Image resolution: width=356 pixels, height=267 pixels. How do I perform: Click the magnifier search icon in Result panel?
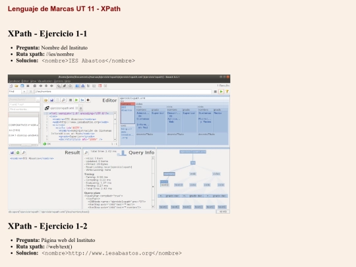click(x=24, y=153)
